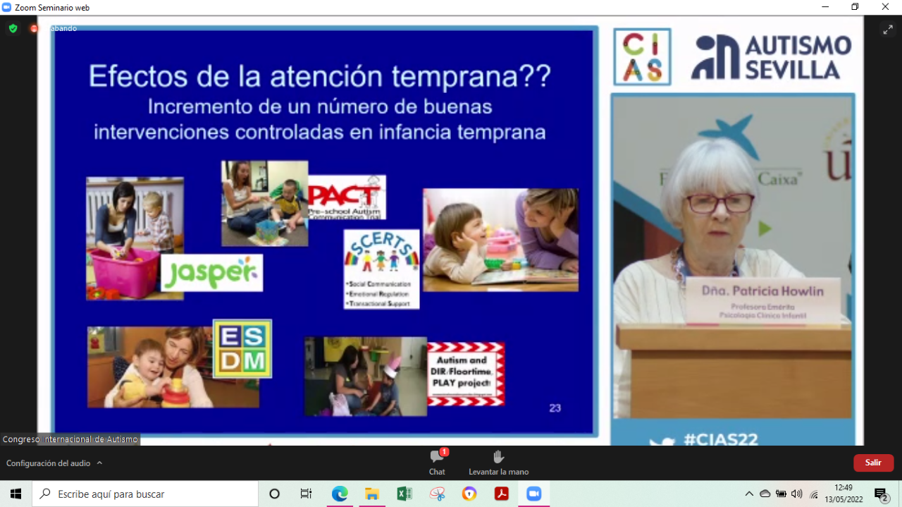Open the Chat panel
The width and height of the screenshot is (902, 507).
click(x=437, y=463)
